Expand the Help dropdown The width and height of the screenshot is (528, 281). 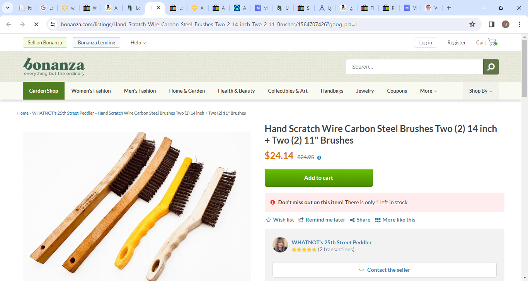pyautogui.click(x=138, y=42)
